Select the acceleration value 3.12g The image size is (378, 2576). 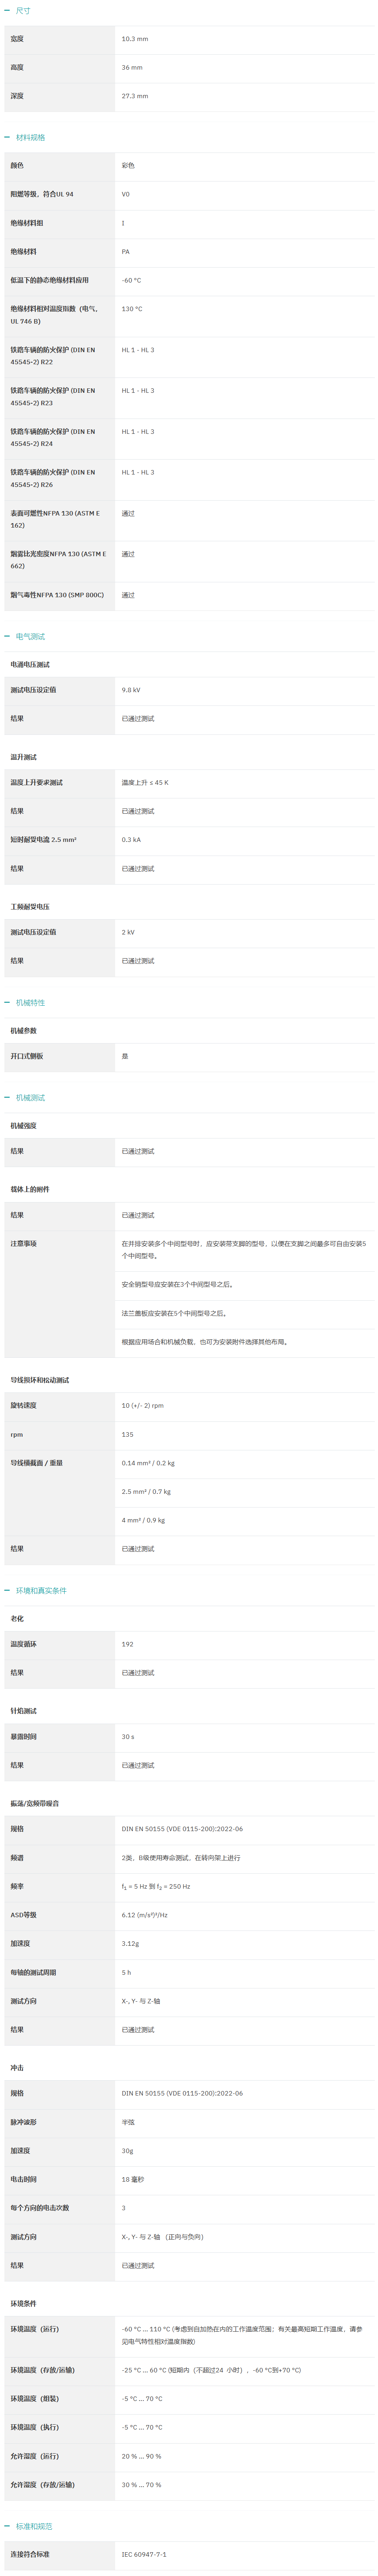coord(131,1944)
